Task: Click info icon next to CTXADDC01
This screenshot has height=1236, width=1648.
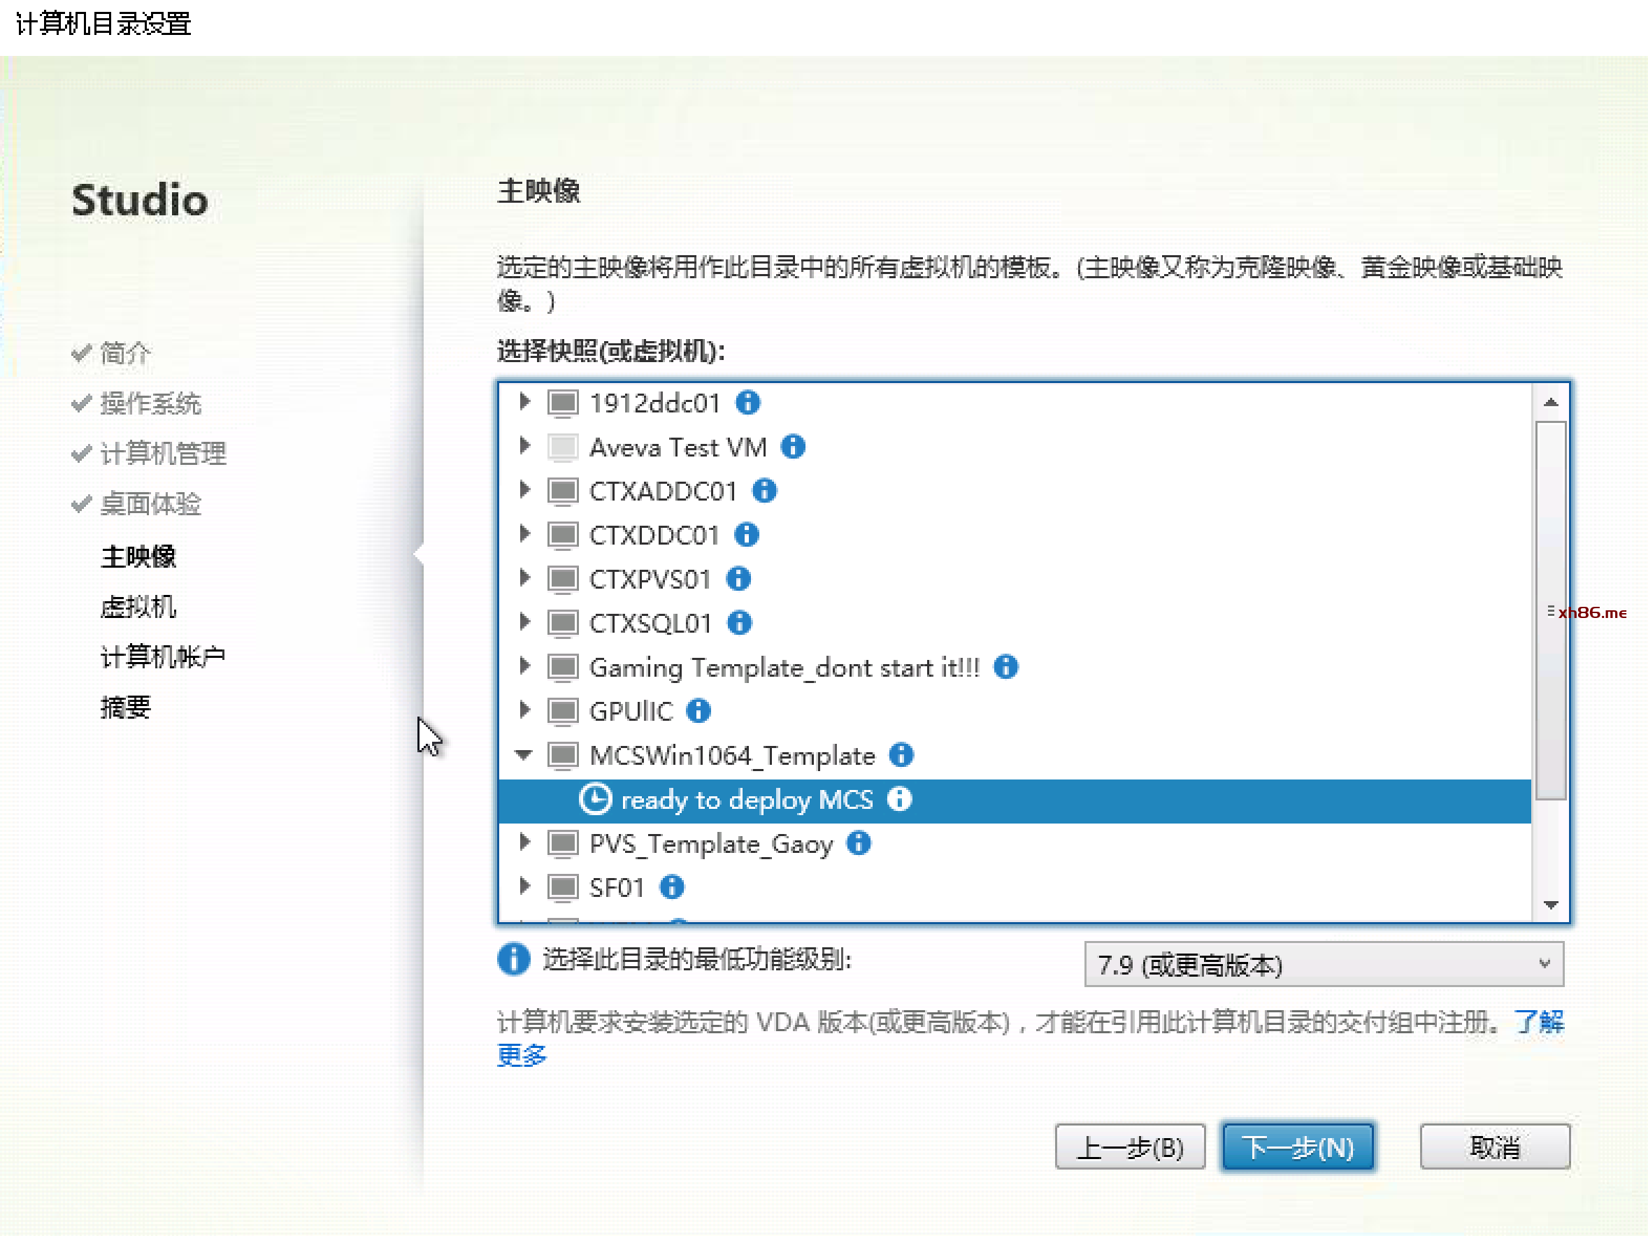Action: (x=764, y=490)
